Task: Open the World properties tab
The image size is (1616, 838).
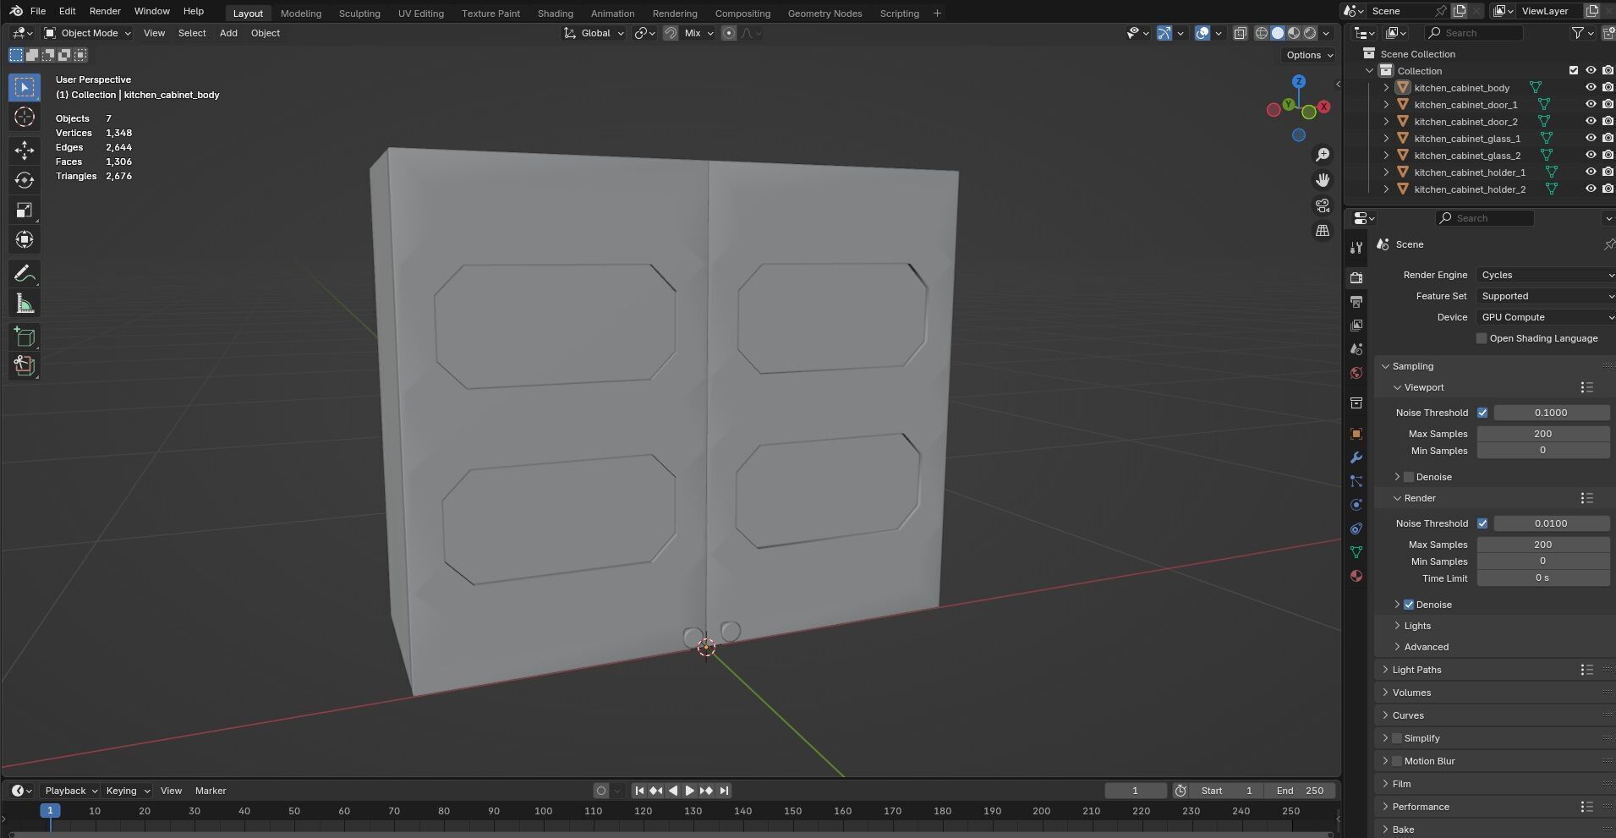Action: point(1356,373)
